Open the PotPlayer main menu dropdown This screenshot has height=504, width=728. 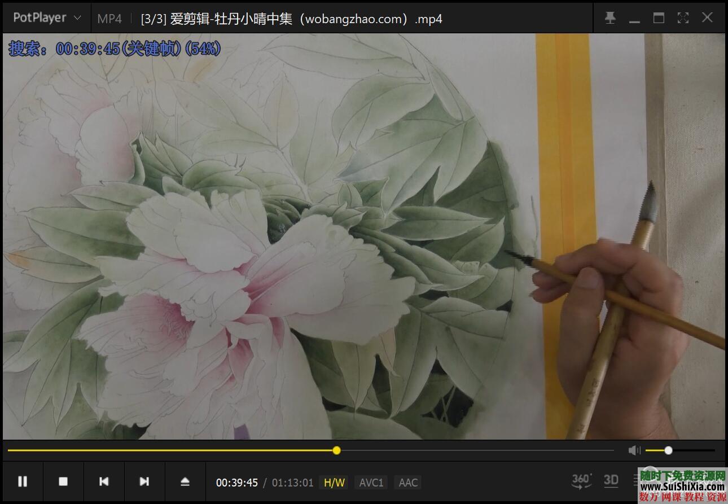click(x=45, y=17)
